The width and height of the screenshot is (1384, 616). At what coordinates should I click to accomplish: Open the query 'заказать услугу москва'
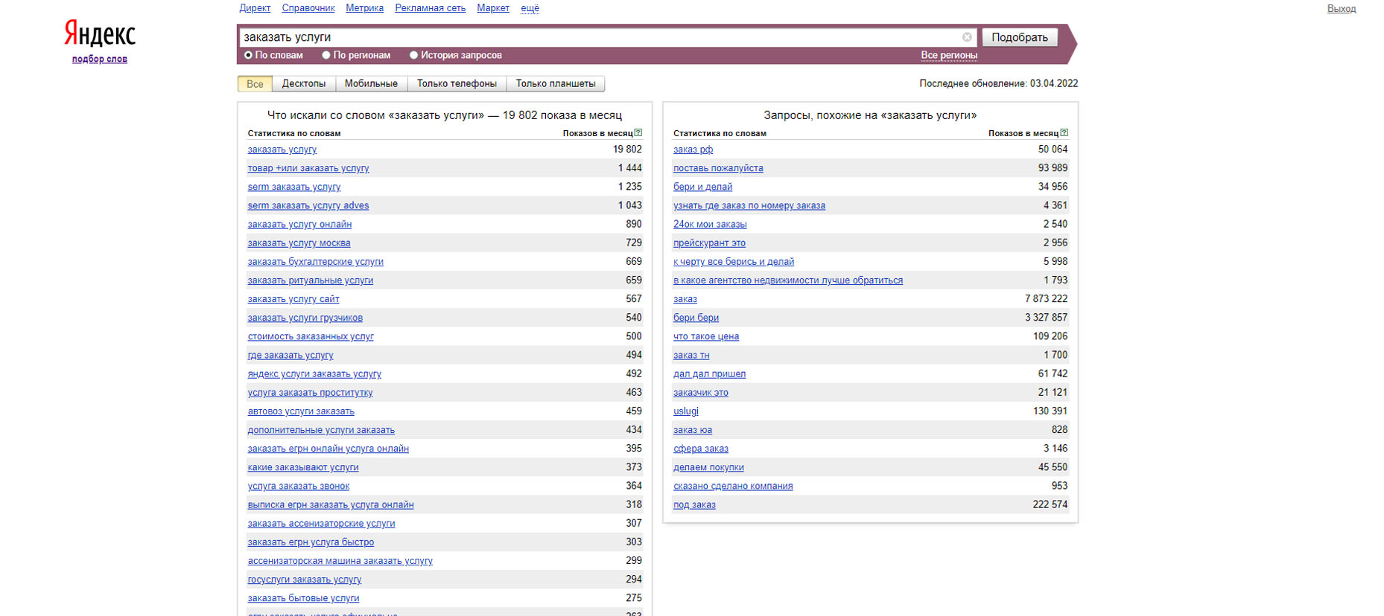coord(299,243)
